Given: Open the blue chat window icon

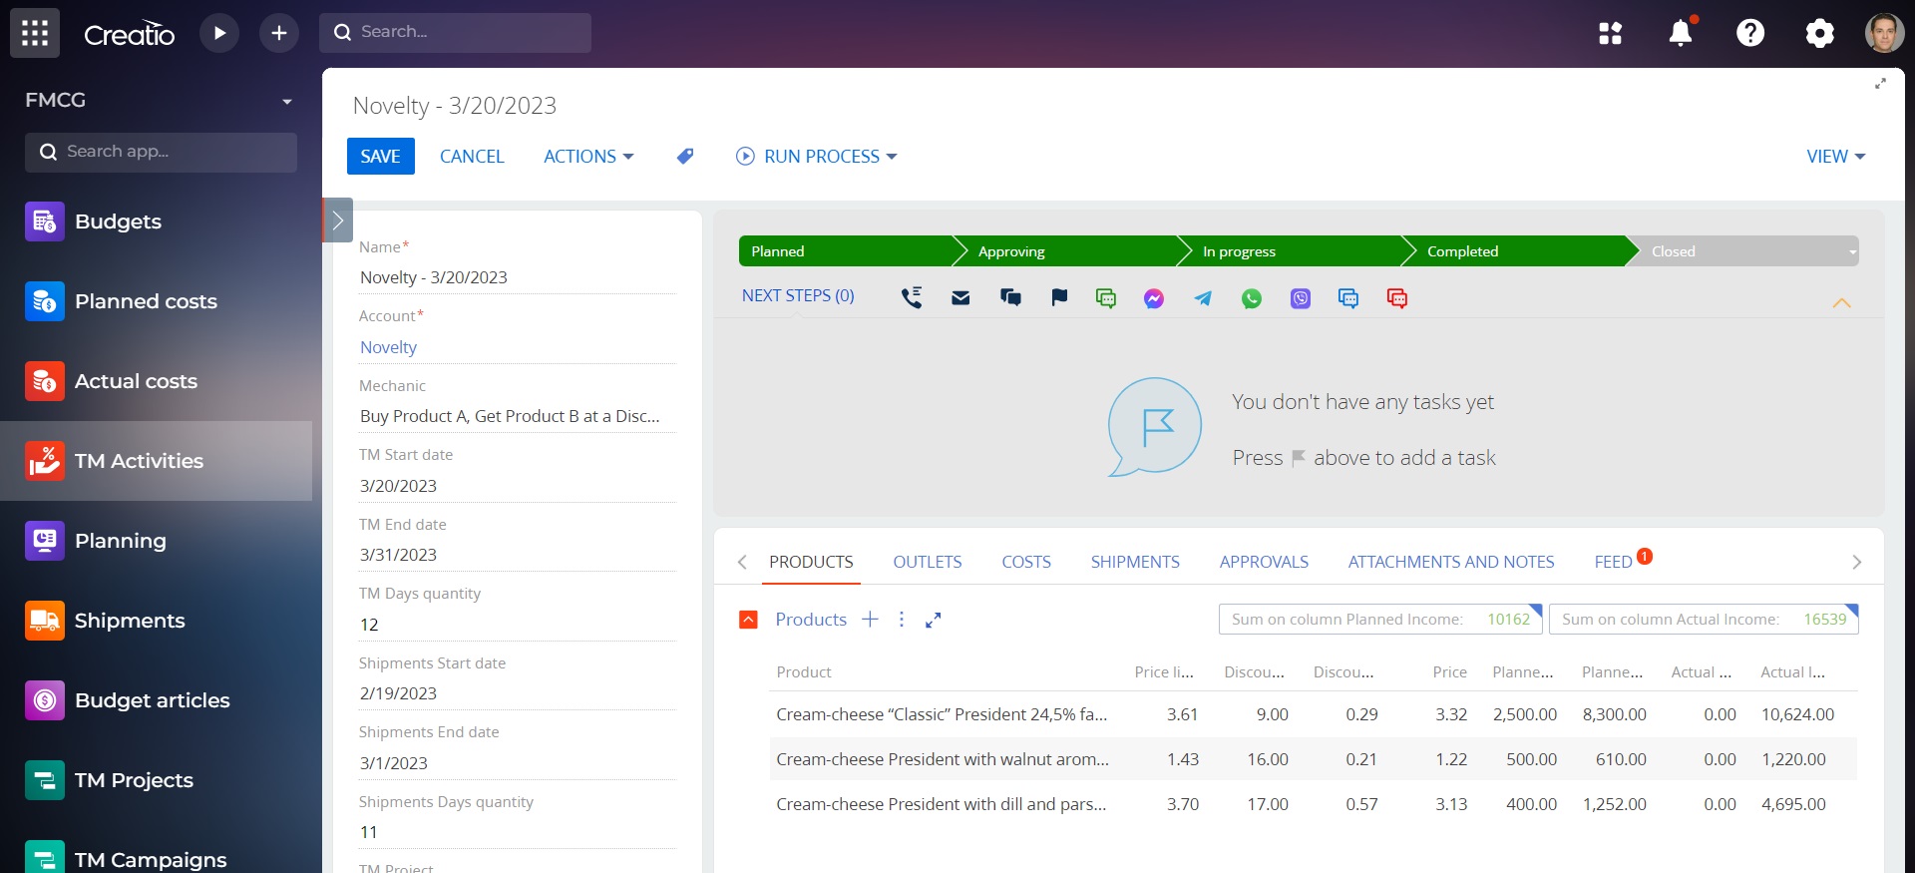Looking at the screenshot, I should pyautogui.click(x=1348, y=297).
